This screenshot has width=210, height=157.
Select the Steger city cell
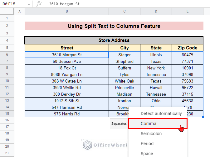pos(125,55)
